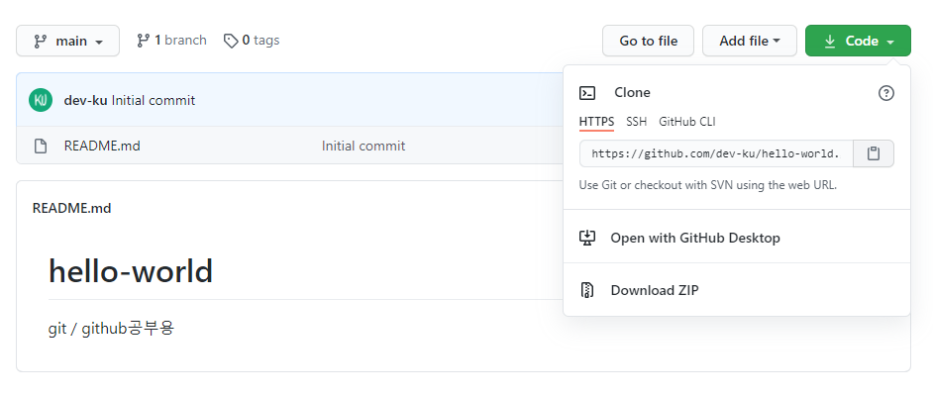
Task: Open the main branch selector dropdown
Action: click(x=67, y=41)
